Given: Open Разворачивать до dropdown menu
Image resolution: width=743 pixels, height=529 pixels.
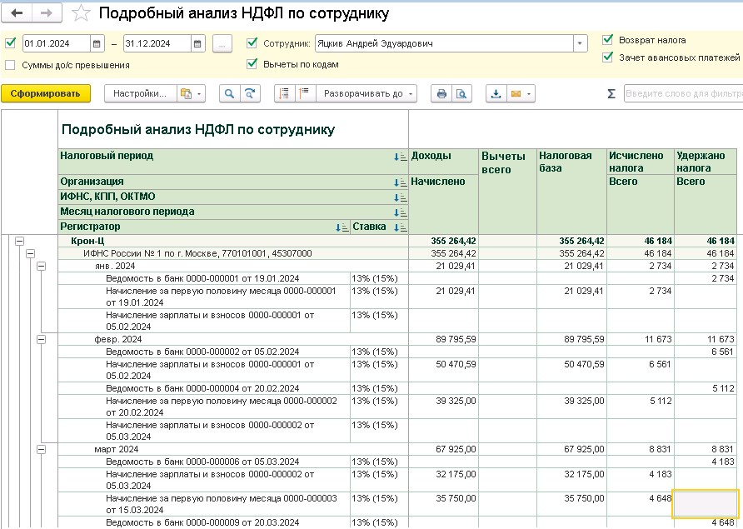Looking at the screenshot, I should click(367, 93).
